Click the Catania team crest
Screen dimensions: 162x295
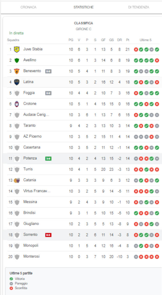click(17, 180)
